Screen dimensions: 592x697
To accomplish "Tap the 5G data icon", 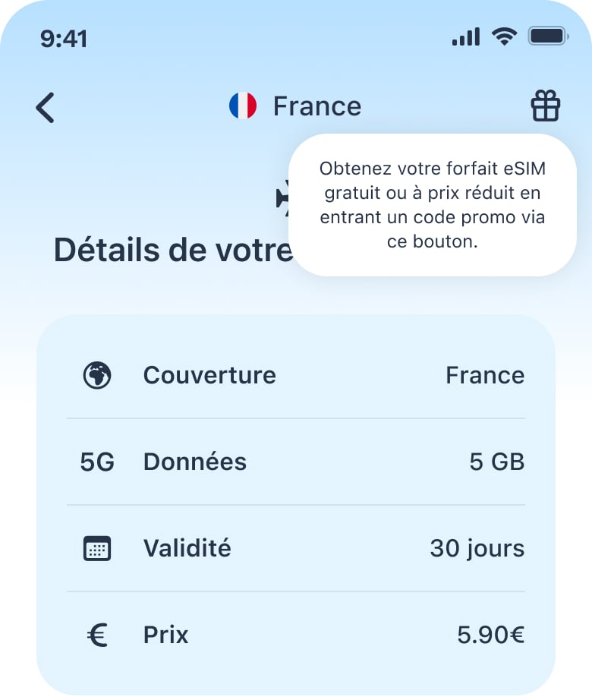I will pyautogui.click(x=97, y=462).
